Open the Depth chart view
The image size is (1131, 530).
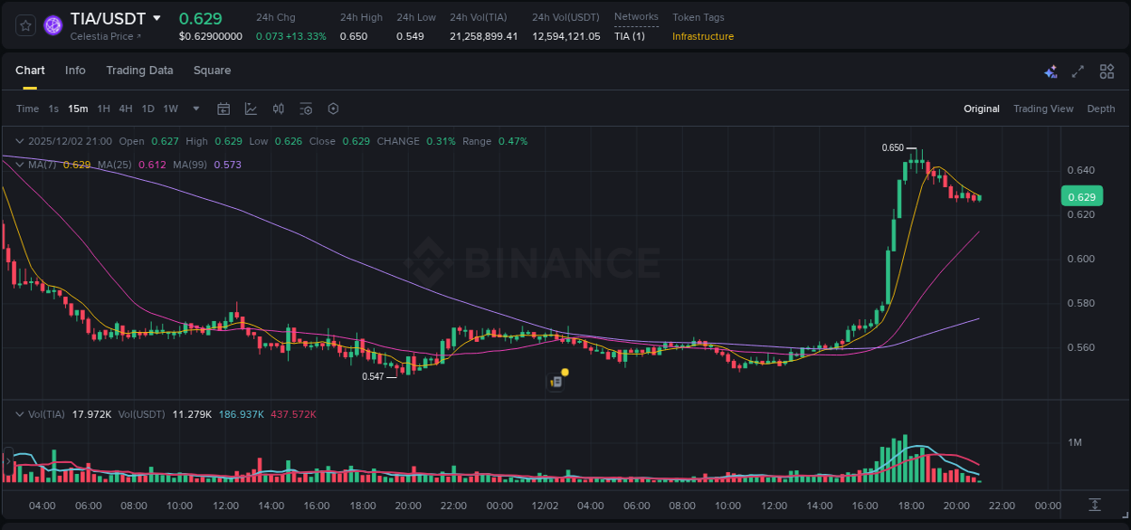(x=1100, y=109)
